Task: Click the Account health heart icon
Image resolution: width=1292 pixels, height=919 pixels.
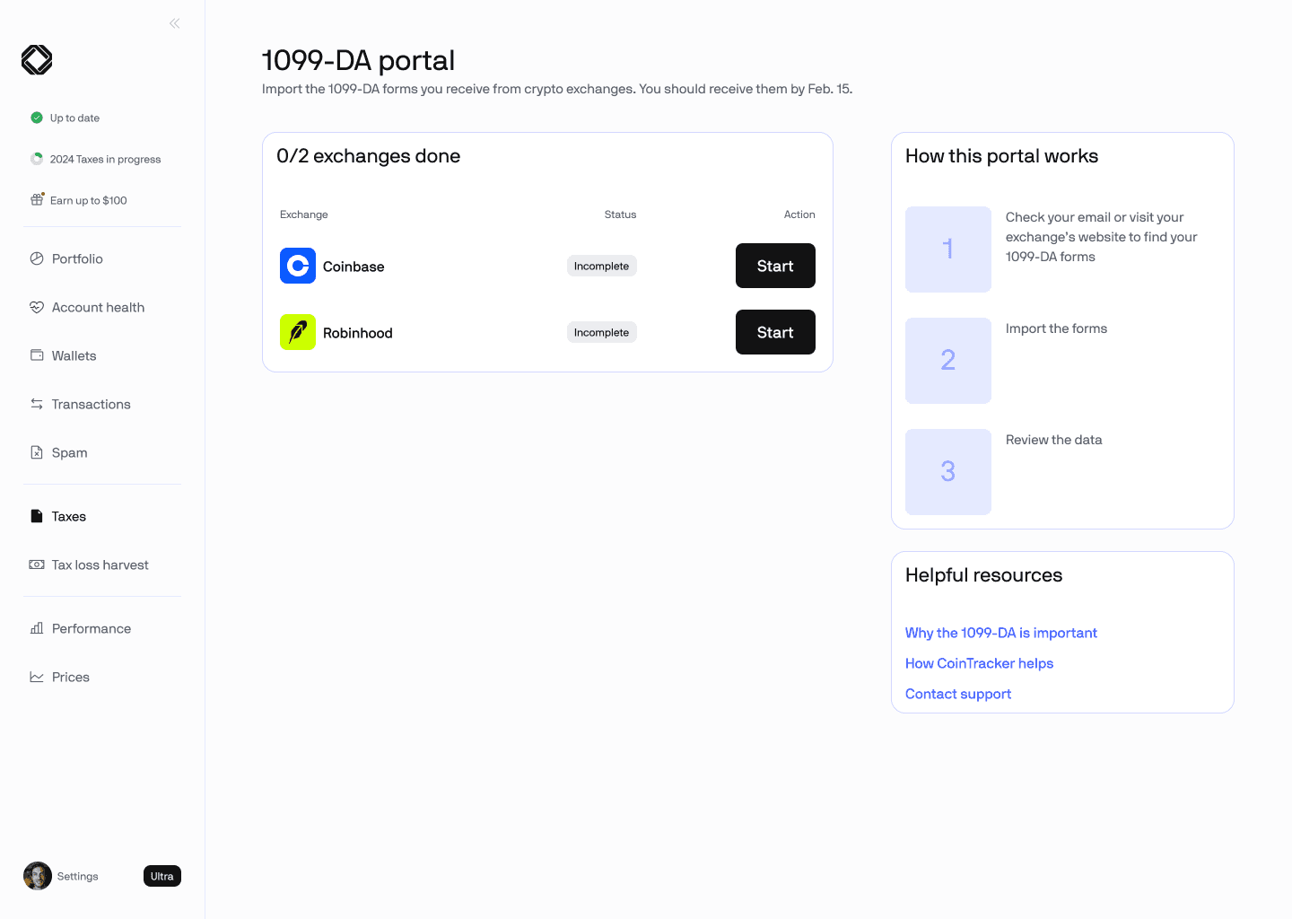Action: (37, 307)
